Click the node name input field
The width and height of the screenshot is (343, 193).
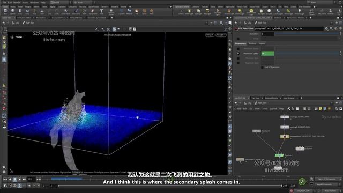point(289,28)
